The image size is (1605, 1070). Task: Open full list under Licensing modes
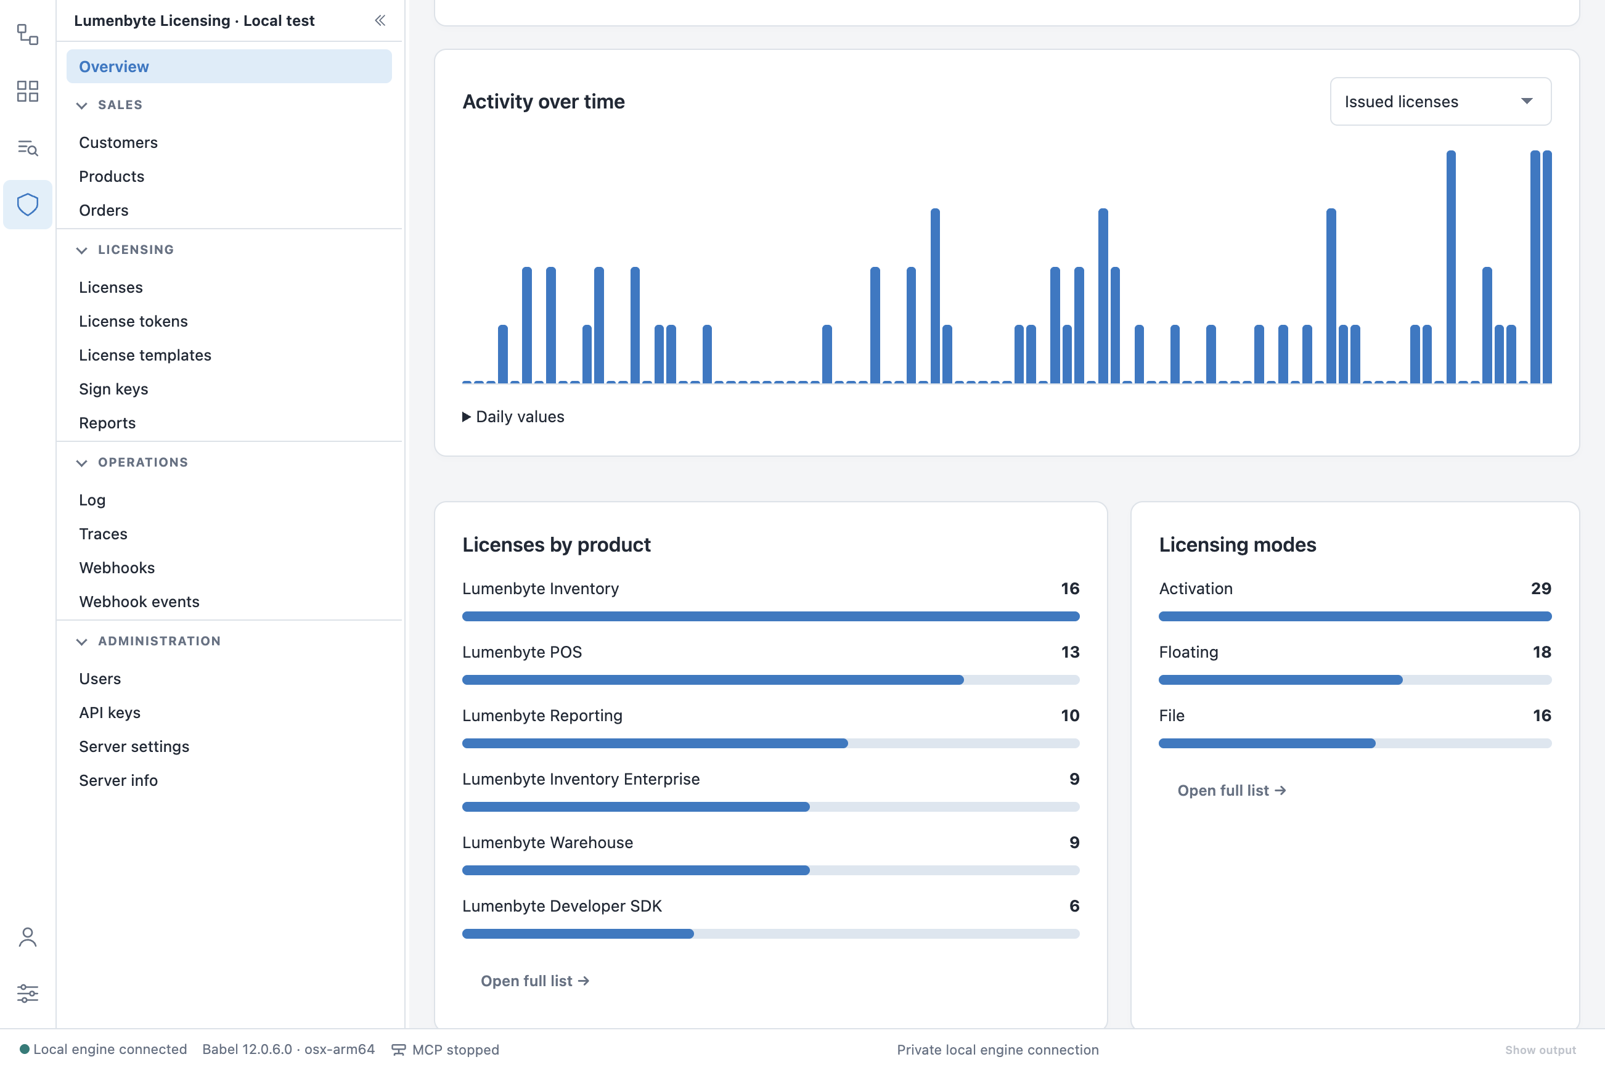pos(1231,790)
